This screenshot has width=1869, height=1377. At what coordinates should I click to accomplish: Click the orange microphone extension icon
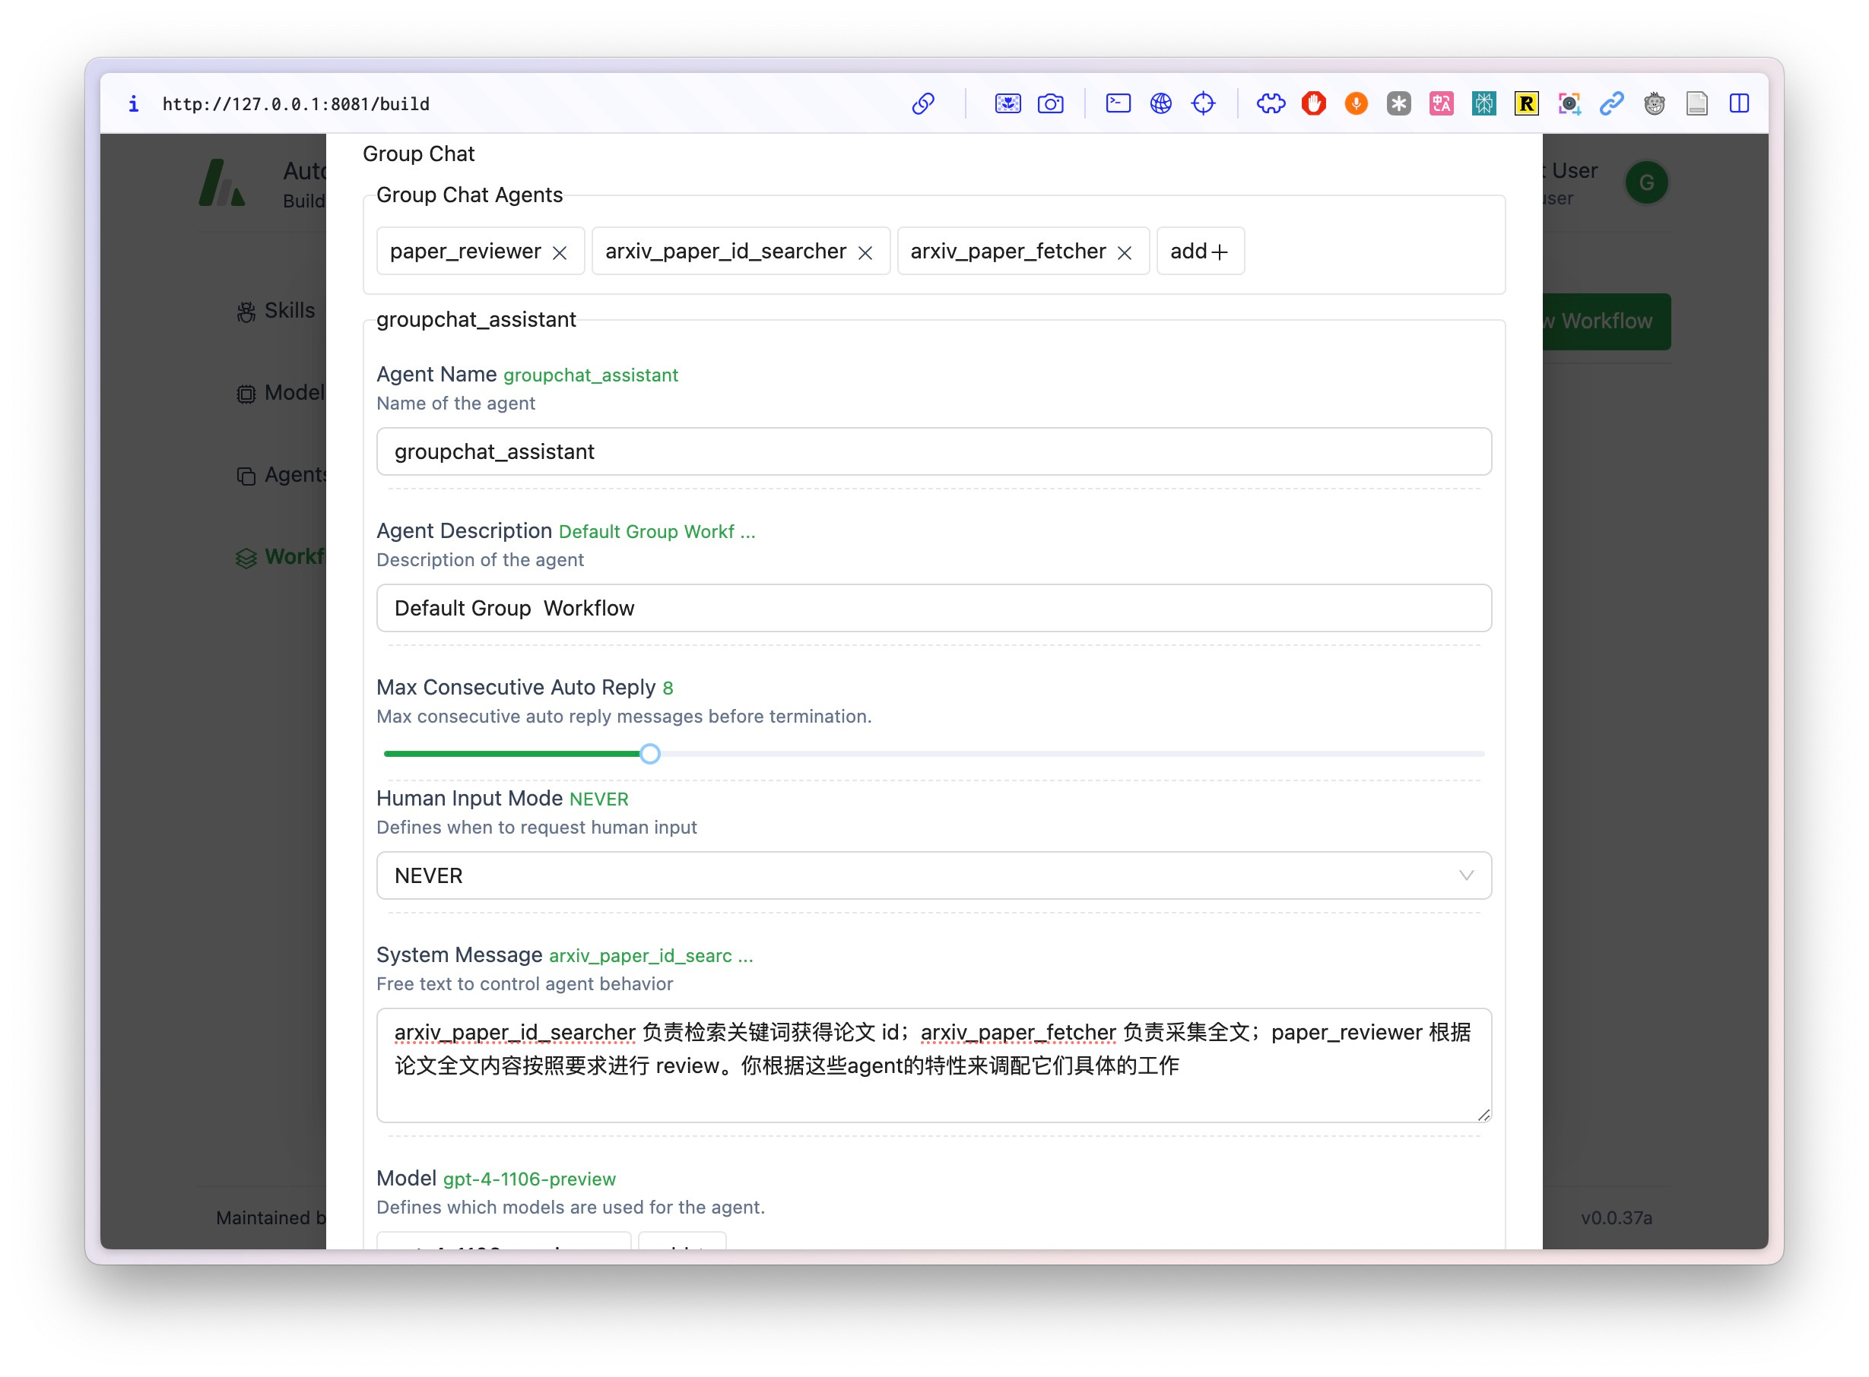click(1356, 103)
